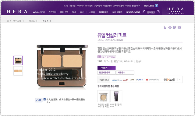Open 사이트맵 link
The height and width of the screenshot is (116, 195).
(128, 6)
